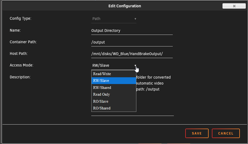Click the Host Path input field
This screenshot has width=248, height=144.
click(x=132, y=54)
